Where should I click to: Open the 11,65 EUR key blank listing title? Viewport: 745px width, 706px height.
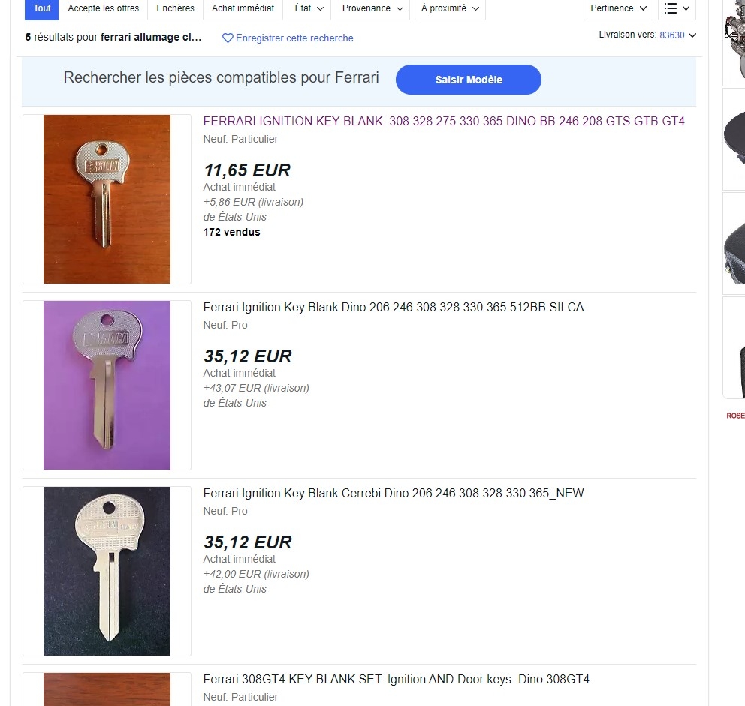[x=444, y=121]
